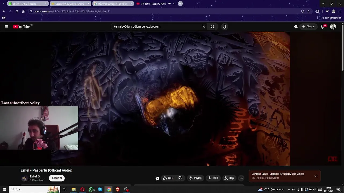This screenshot has width=344, height=193.
Task: Click the sparkle icon beside like button
Action: [x=157, y=178]
